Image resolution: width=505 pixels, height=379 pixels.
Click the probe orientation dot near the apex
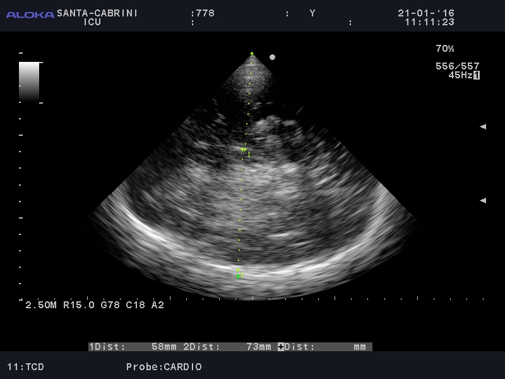click(x=272, y=57)
